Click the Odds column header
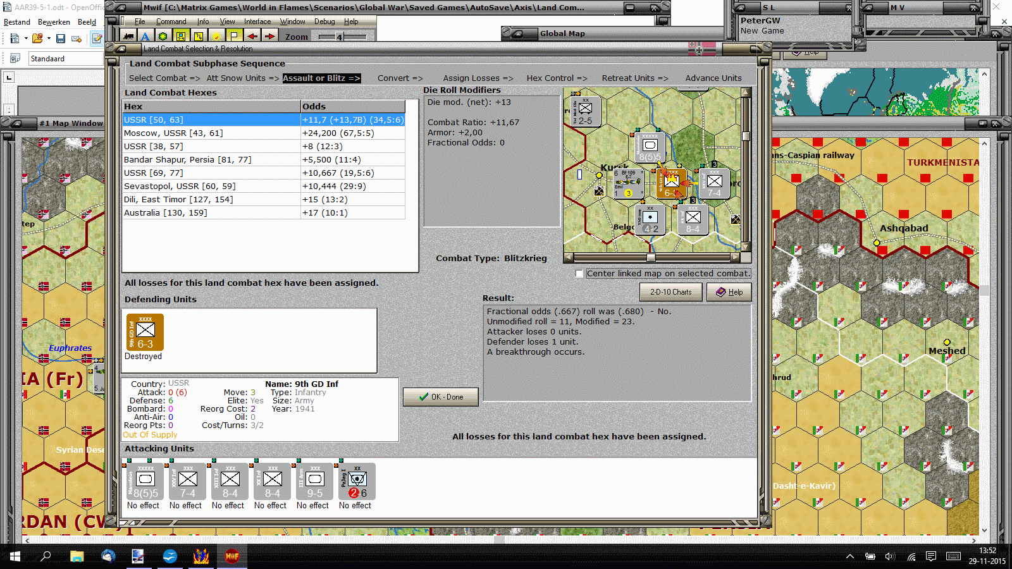1012x569 pixels. pos(353,106)
